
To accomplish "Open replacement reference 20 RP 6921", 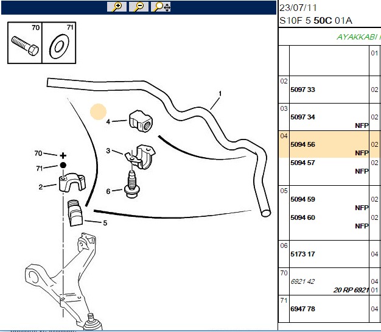I will point(351,290).
